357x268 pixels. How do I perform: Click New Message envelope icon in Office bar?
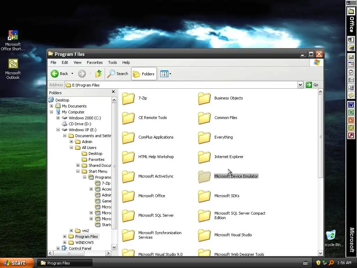(x=351, y=57)
